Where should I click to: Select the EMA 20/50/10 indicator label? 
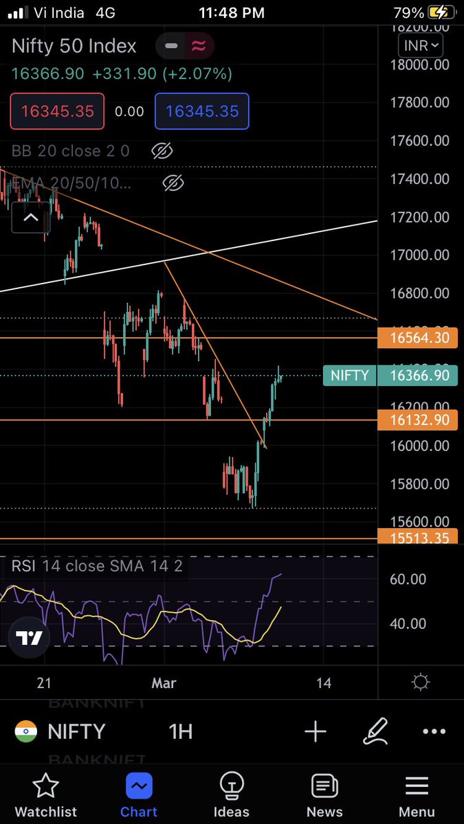[71, 183]
